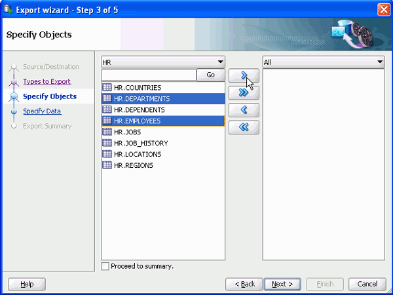393x295 pixels.
Task: Advance with the Next button
Action: [282, 284]
